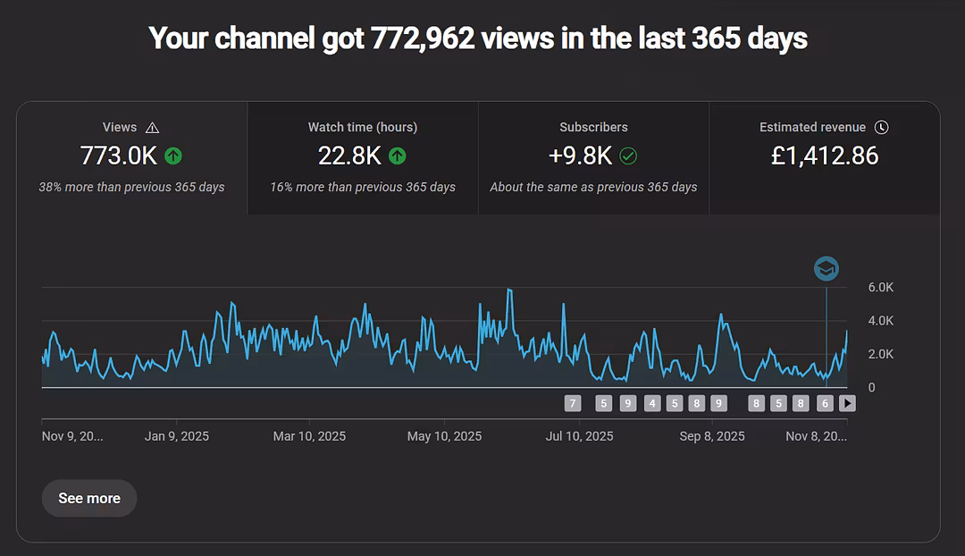This screenshot has height=556, width=965.
Task: Click green up arrow next to 773.0K
Action: click(173, 156)
